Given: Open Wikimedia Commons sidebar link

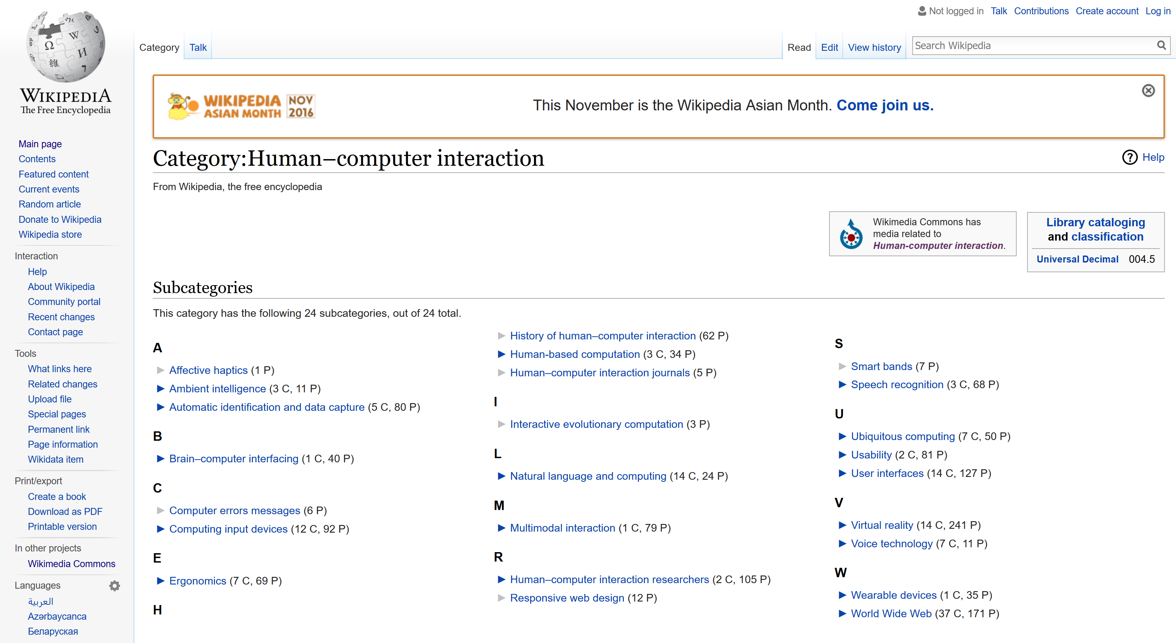Looking at the screenshot, I should pyautogui.click(x=72, y=564).
